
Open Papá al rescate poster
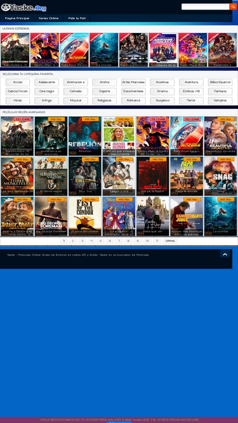[x=187, y=176]
